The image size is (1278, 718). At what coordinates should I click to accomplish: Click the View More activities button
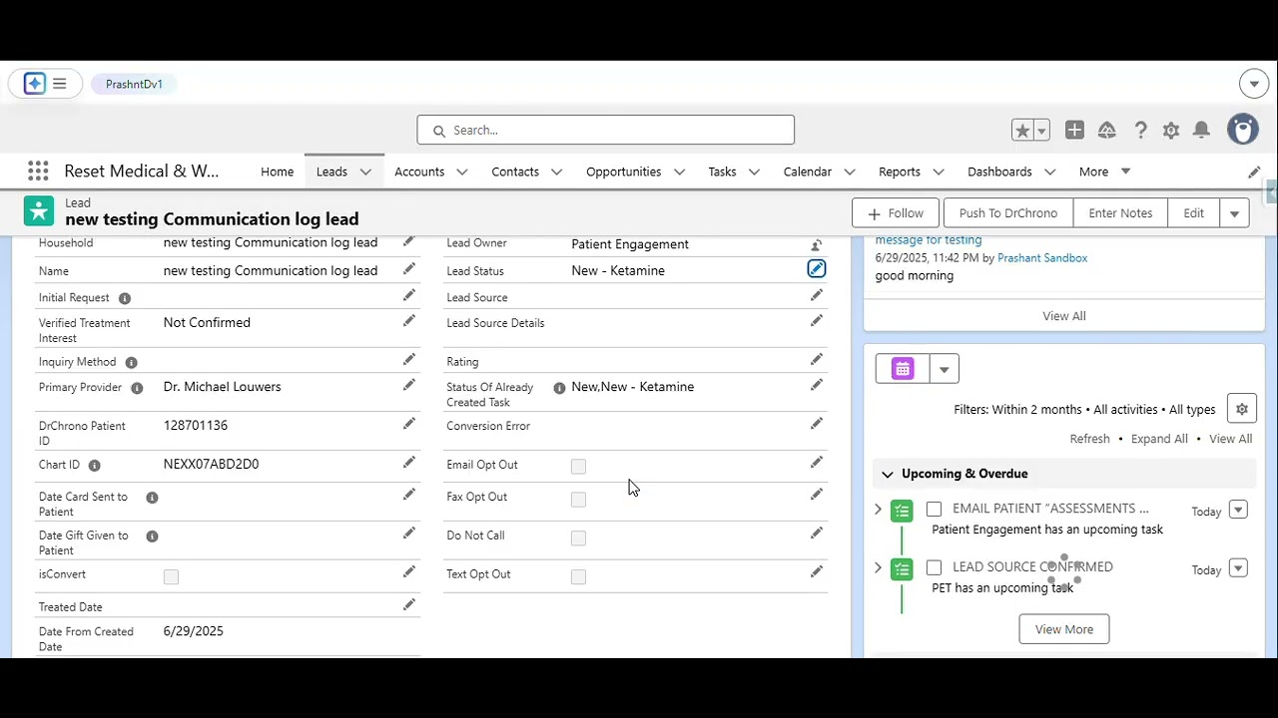[1064, 629]
